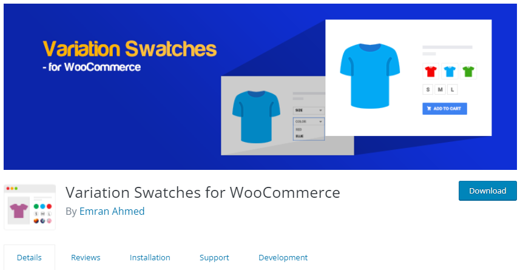The height and width of the screenshot is (270, 520).
Task: Click the Add to Cart button in banner
Action: coord(444,109)
